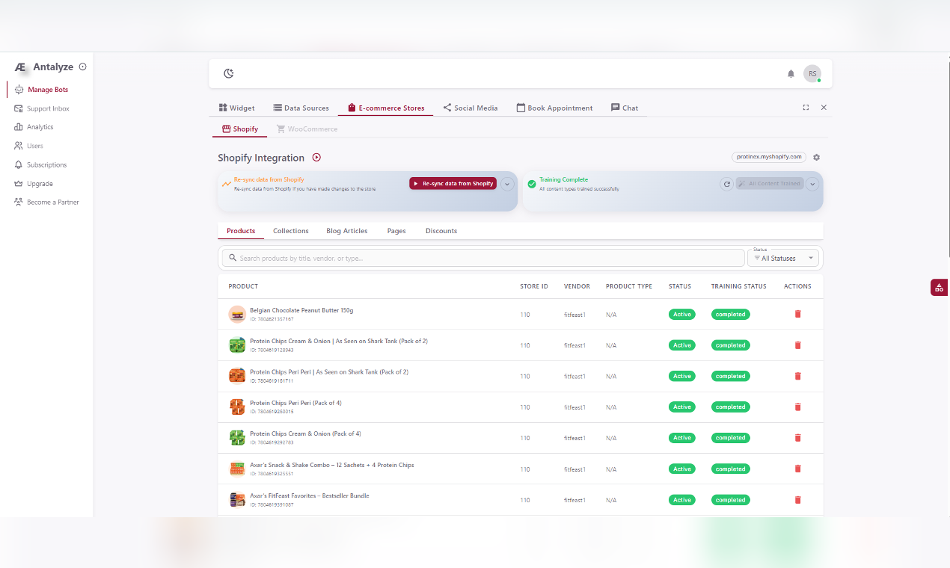Select the Products tab

coord(241,231)
